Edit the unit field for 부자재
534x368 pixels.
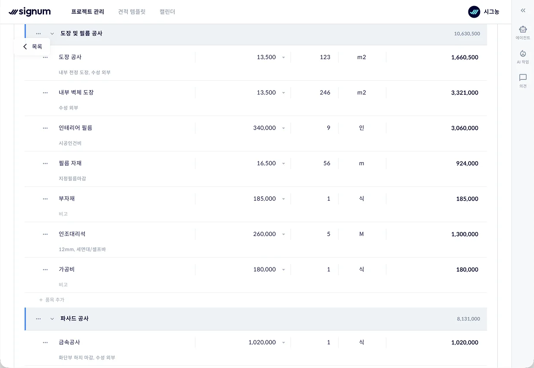(361, 199)
